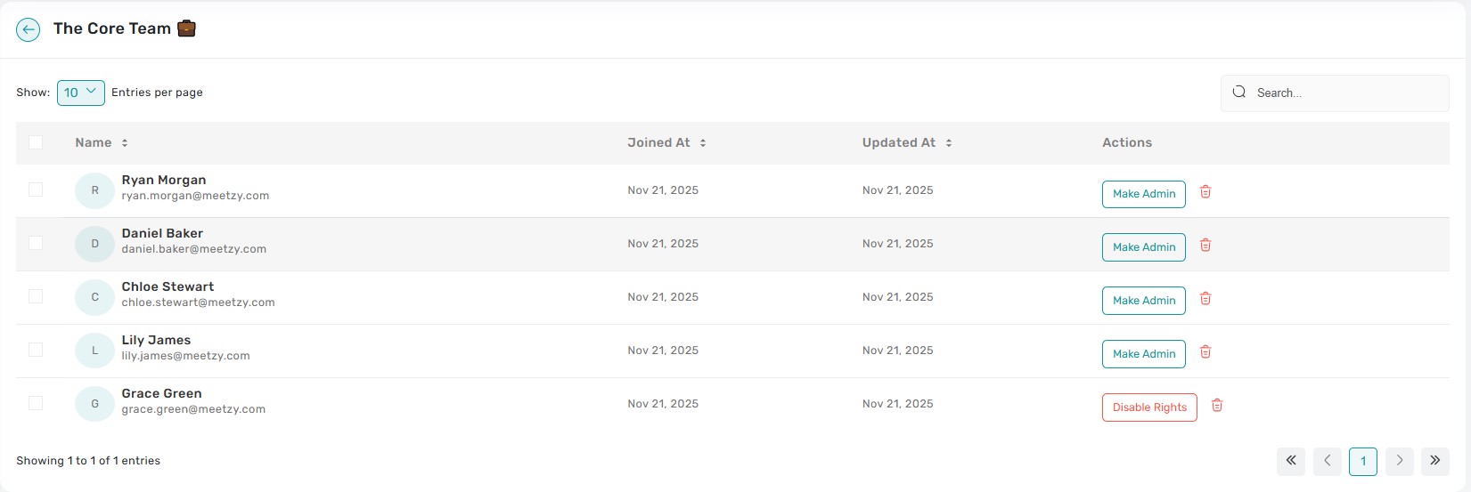The image size is (1471, 492).
Task: Toggle the select-all checkbox in table header
Action: point(36,142)
